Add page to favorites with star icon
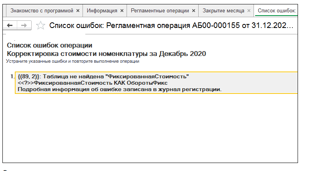Image resolution: width=310 pixels, height=171 pixels. coord(40,26)
